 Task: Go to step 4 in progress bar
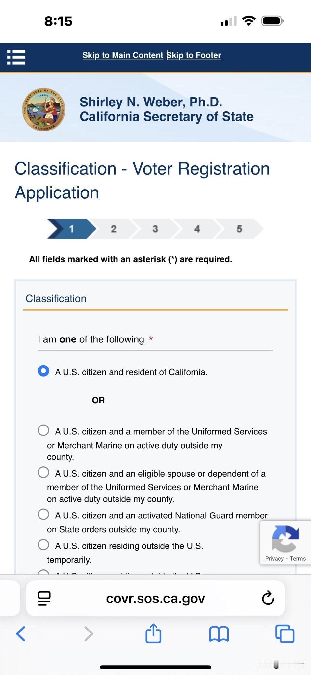197,229
